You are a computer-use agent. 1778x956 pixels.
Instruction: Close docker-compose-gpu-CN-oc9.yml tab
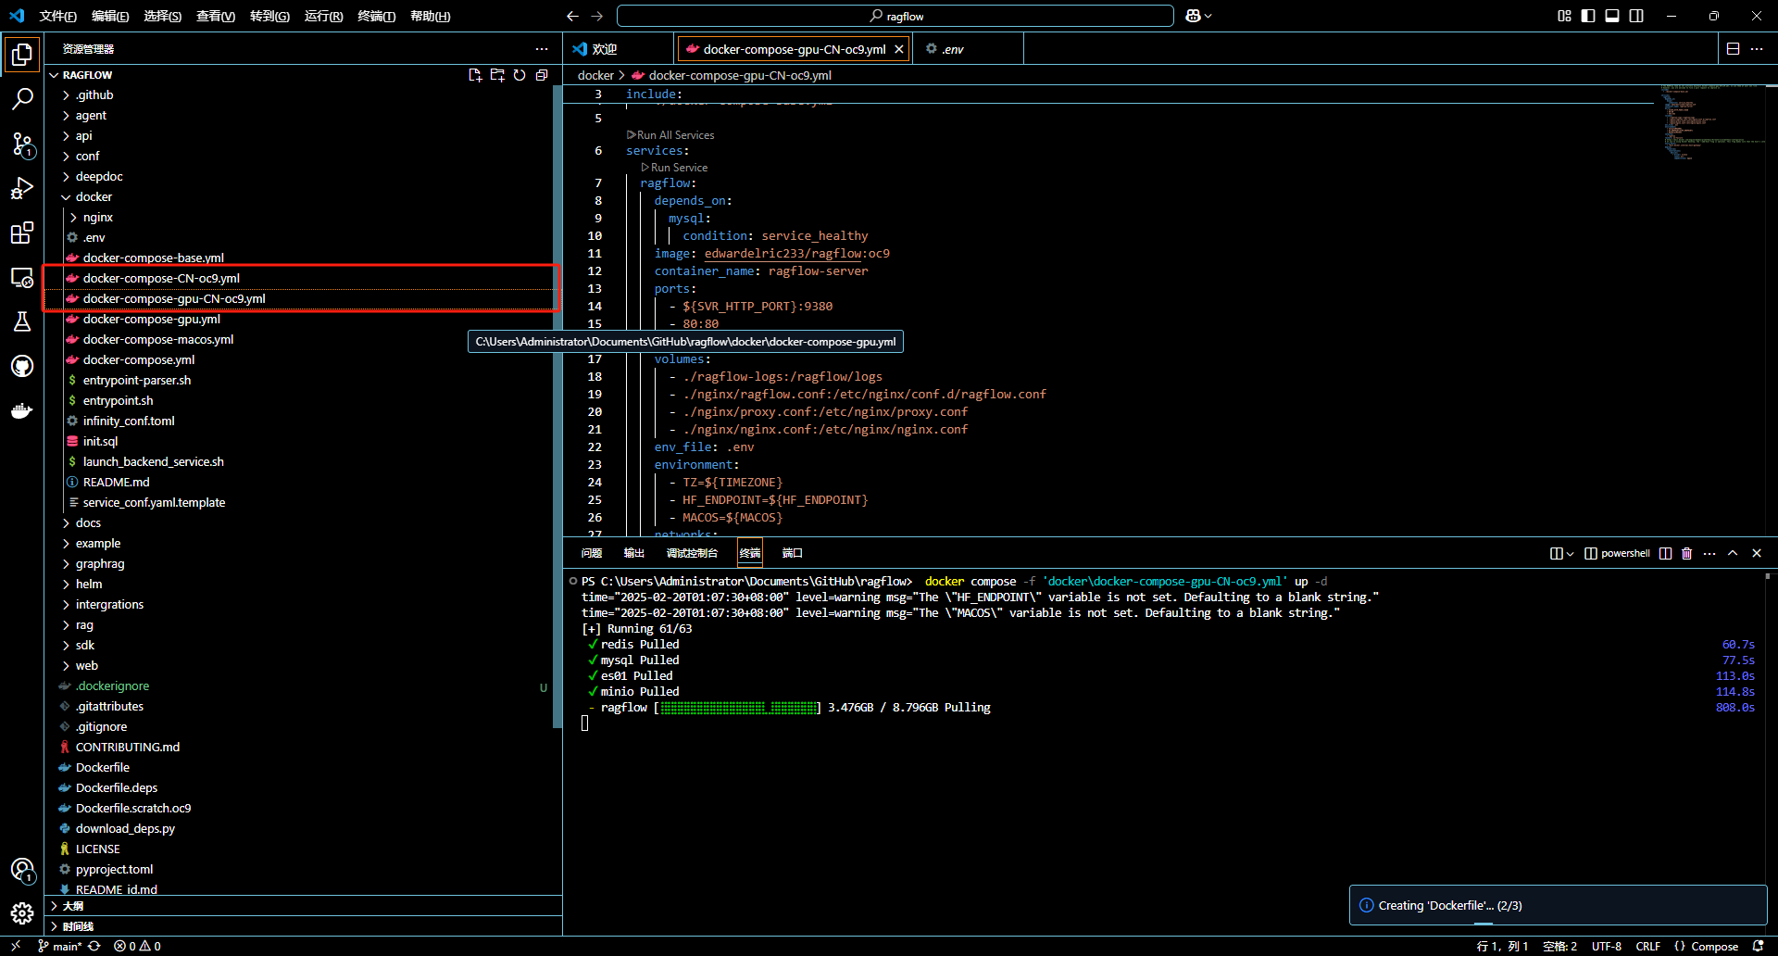coord(898,49)
